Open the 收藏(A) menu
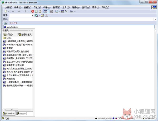Image resolution: width=158 pixels, height=121 pixels. pyautogui.click(x=47, y=7)
